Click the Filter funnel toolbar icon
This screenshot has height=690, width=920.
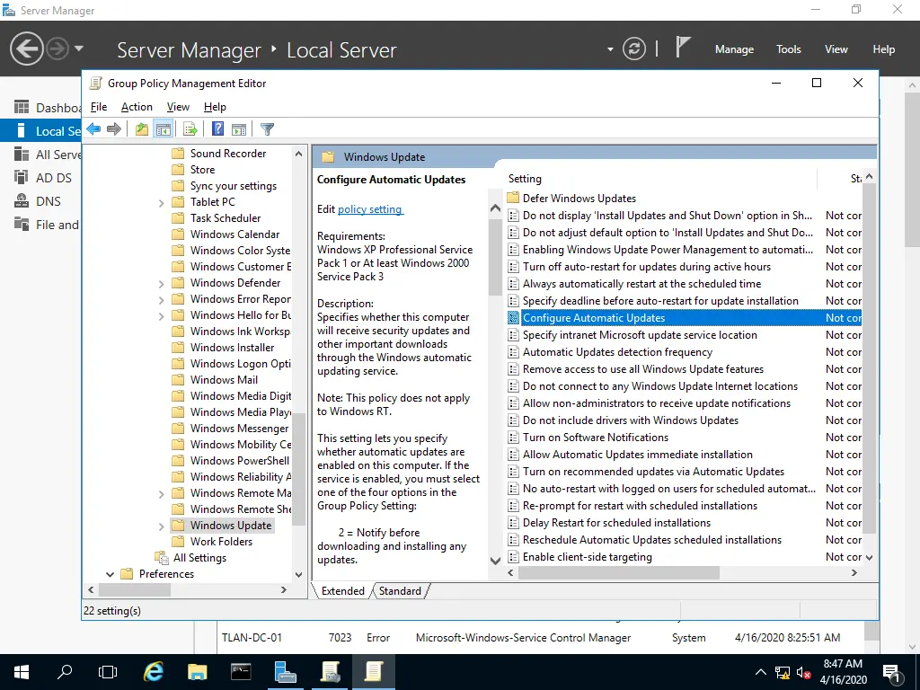click(267, 129)
